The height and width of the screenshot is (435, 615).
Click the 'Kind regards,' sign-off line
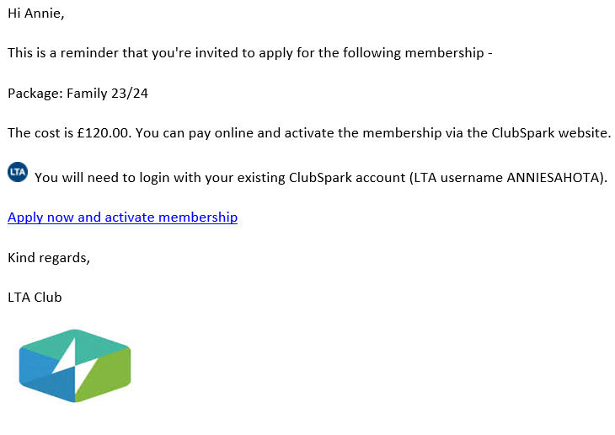tap(49, 258)
